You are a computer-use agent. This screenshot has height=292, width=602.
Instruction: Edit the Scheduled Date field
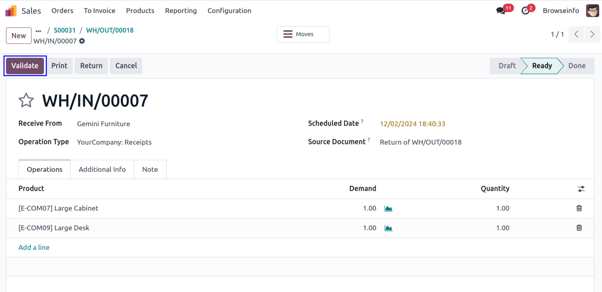pyautogui.click(x=412, y=124)
